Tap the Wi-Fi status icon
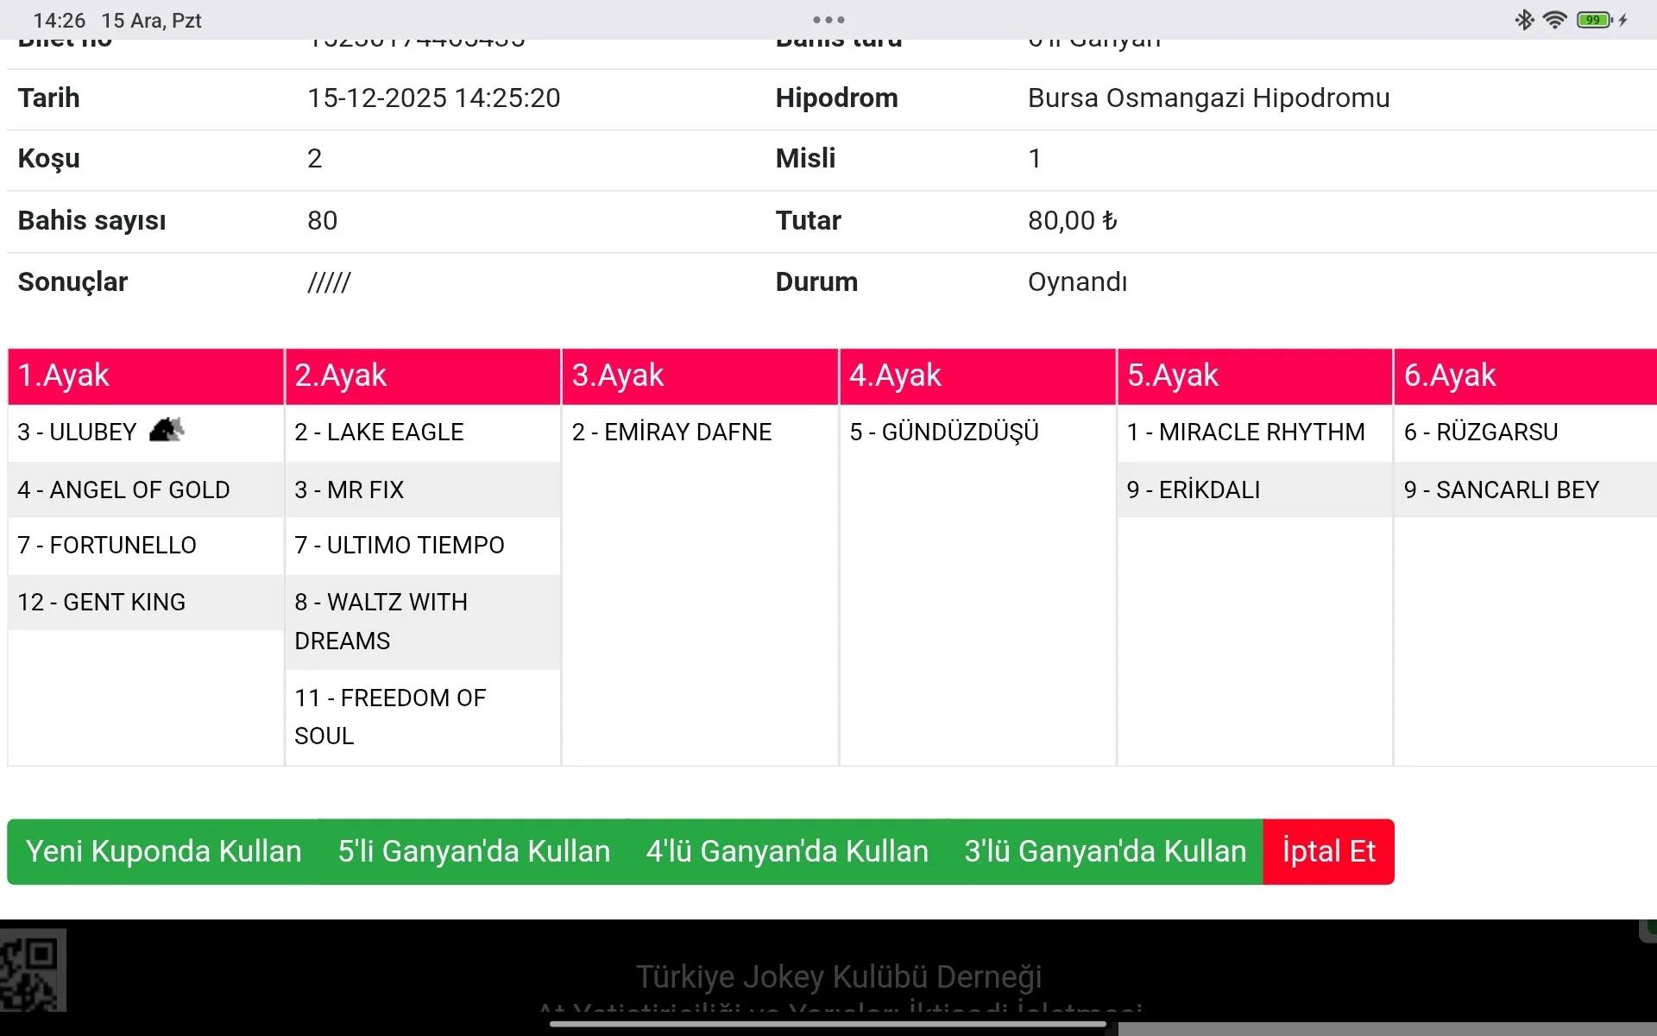The width and height of the screenshot is (1657, 1036). click(1554, 20)
